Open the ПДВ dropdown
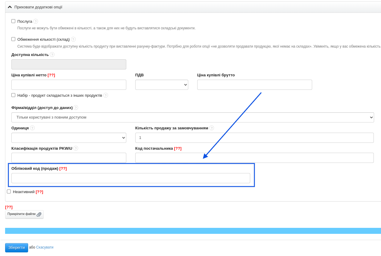The image size is (381, 256). pos(162,85)
